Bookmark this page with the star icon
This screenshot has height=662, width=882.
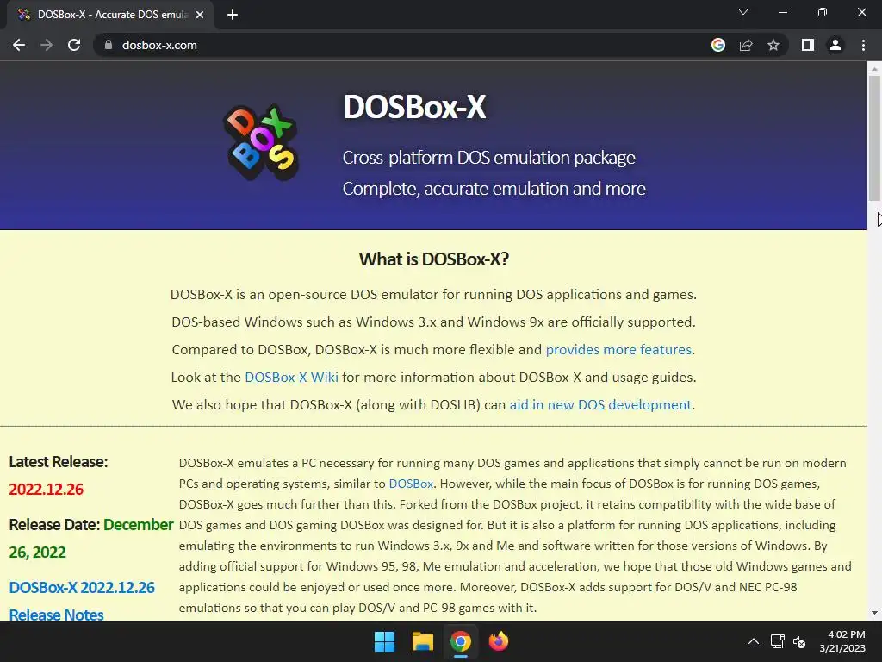773,45
